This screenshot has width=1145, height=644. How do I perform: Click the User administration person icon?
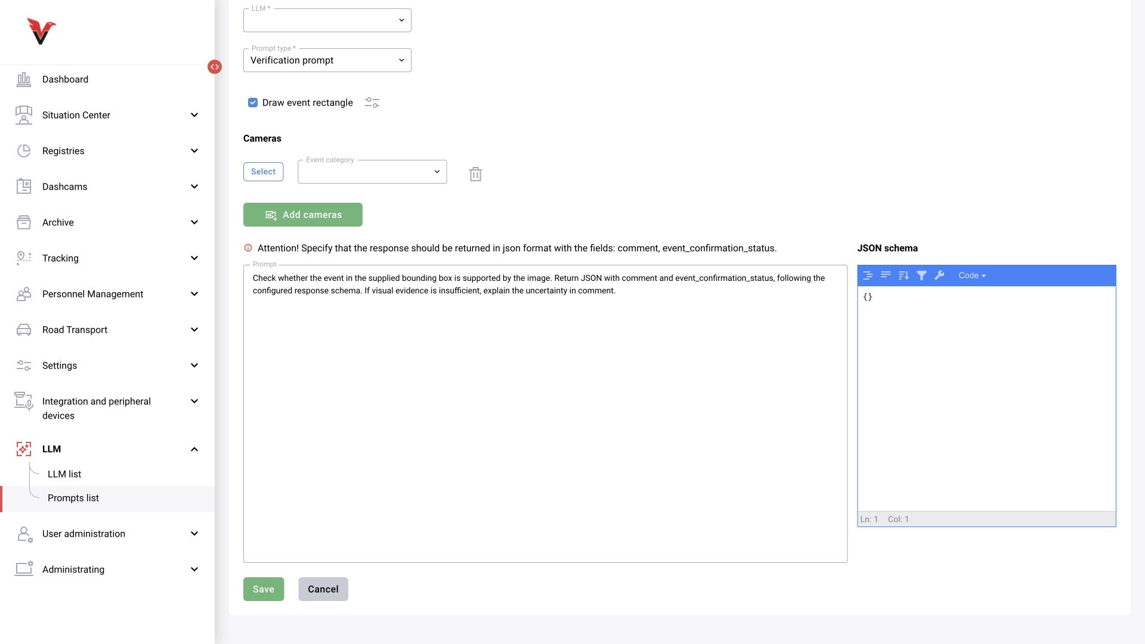[24, 534]
